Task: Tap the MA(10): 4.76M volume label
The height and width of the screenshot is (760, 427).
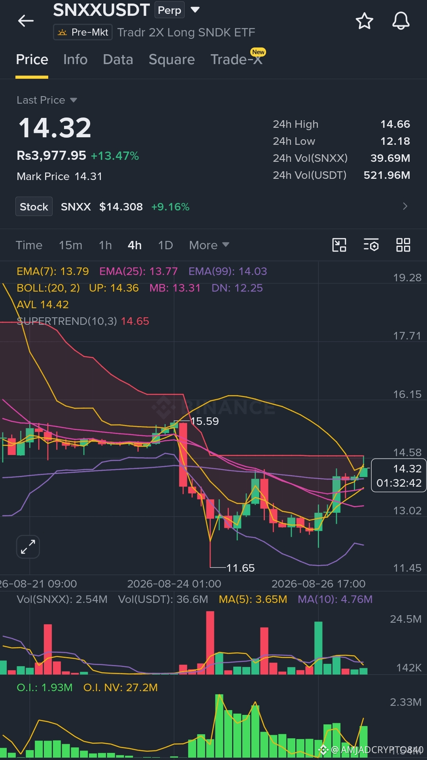Action: click(335, 599)
